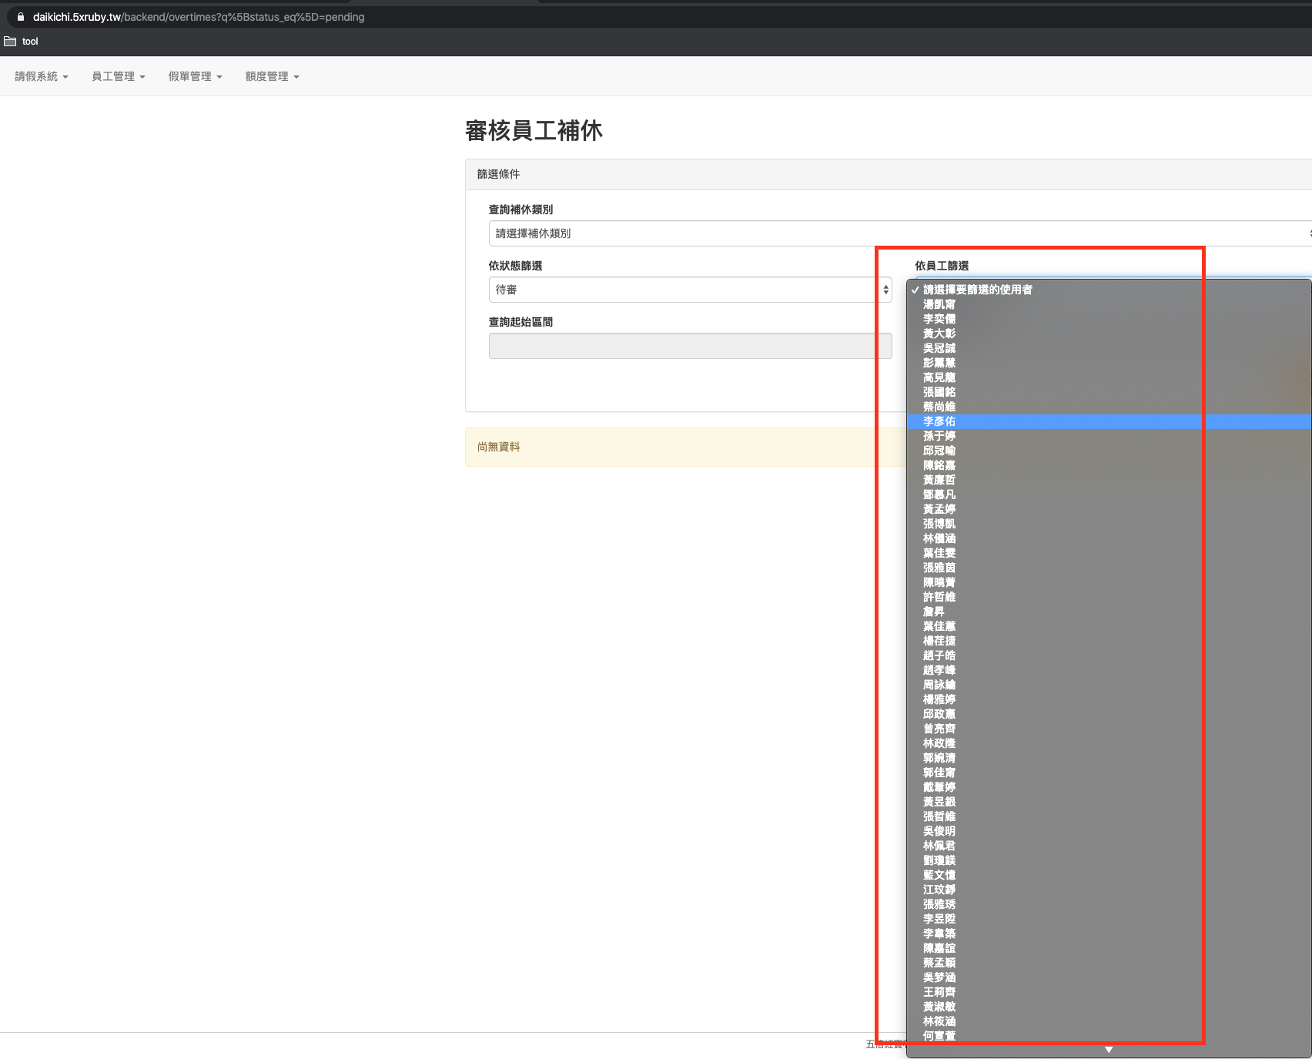1312x1059 pixels.
Task: Select employee 黃昱銀 from list
Action: tap(1109, 802)
